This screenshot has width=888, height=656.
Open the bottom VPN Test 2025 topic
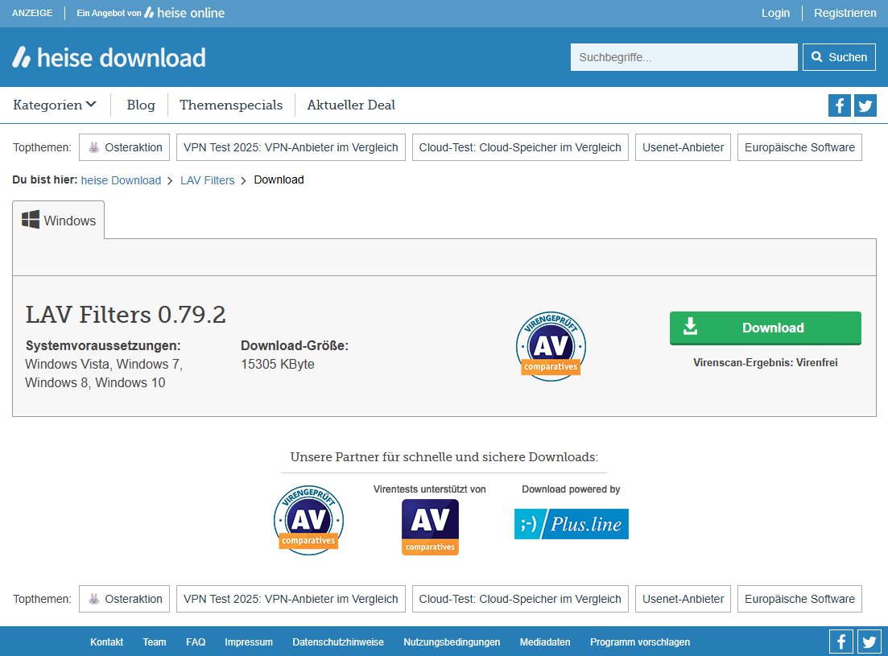(x=291, y=599)
